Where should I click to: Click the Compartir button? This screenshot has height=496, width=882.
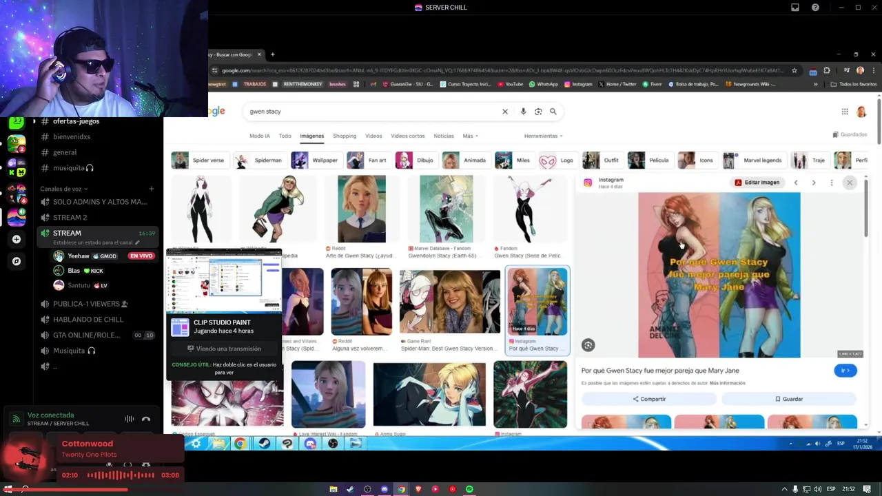tap(649, 399)
